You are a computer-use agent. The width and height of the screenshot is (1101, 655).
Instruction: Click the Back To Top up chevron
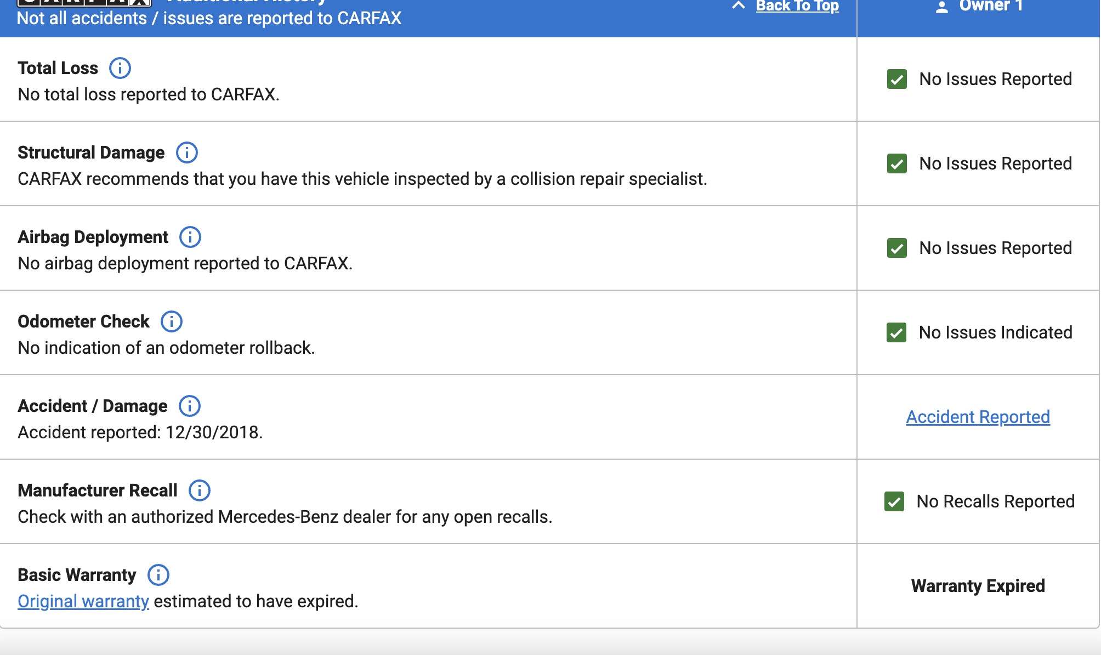click(x=739, y=5)
